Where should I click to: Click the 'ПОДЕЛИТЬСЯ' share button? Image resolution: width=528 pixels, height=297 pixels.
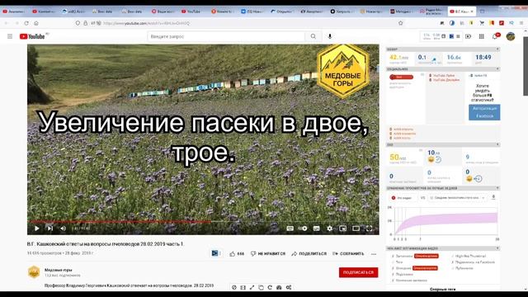[309, 253]
